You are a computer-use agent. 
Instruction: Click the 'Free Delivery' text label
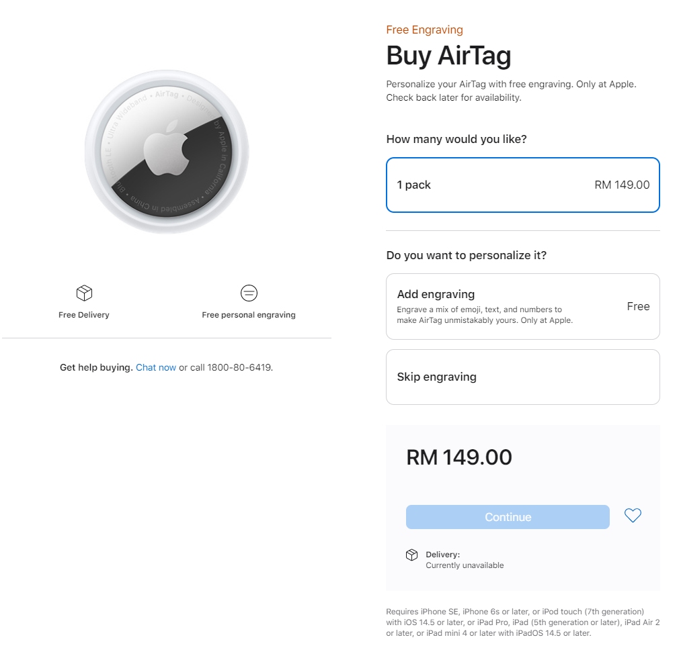(83, 314)
